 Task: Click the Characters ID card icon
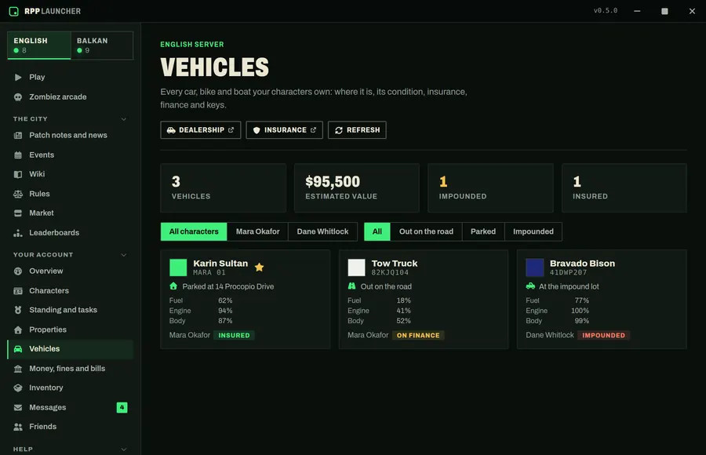pyautogui.click(x=18, y=290)
